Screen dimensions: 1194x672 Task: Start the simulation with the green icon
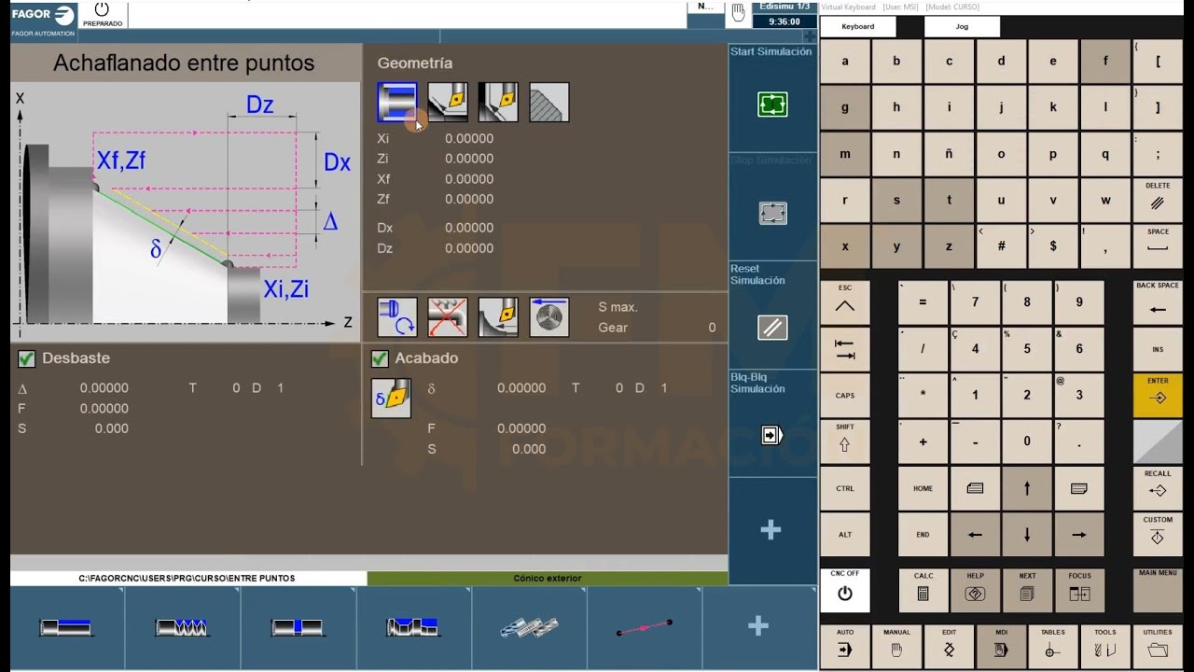(772, 105)
